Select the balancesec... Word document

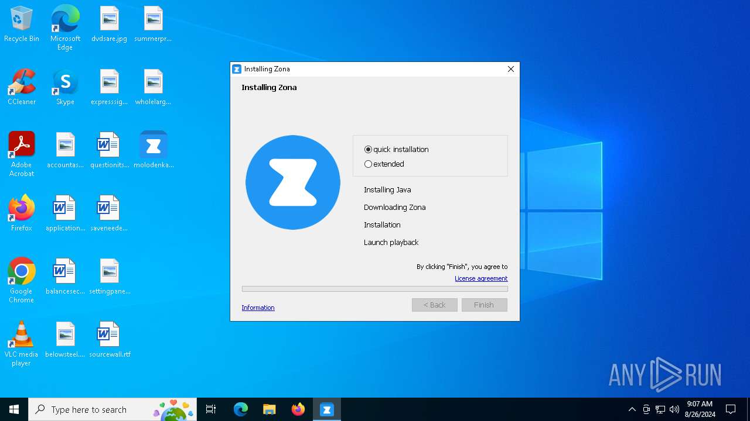65,277
